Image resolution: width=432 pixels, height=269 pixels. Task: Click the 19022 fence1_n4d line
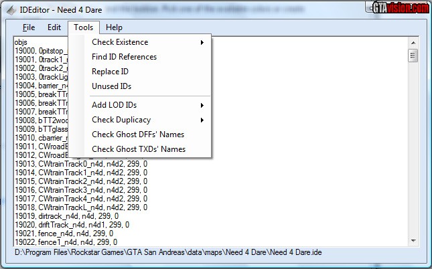point(66,242)
